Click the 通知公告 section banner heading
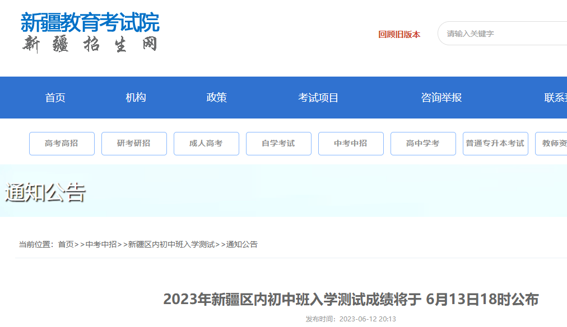 click(x=45, y=192)
